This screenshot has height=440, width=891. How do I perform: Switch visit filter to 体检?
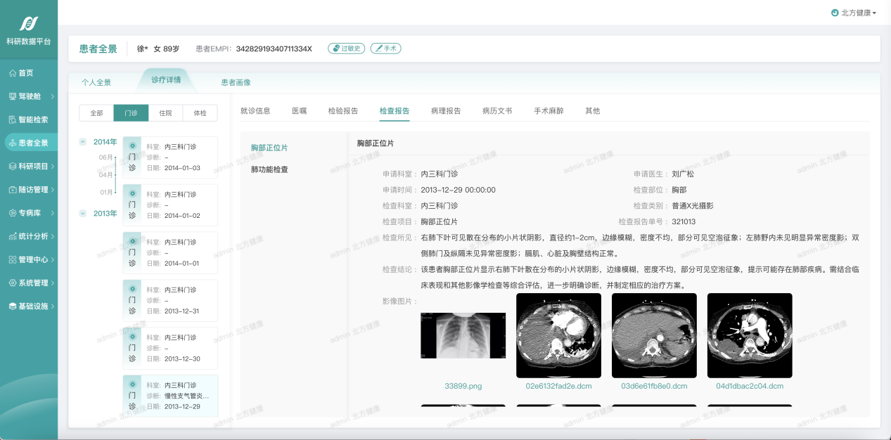200,113
